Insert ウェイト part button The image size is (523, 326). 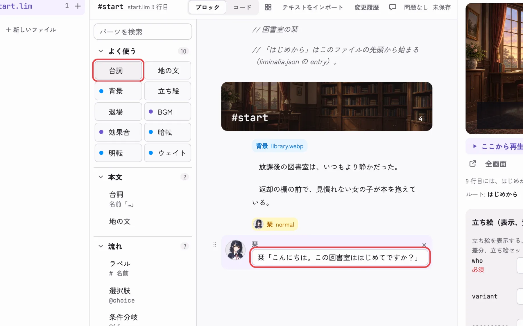168,153
